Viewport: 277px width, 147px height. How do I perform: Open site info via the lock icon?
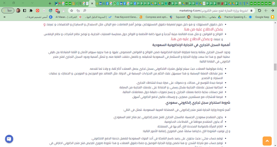[251, 11]
